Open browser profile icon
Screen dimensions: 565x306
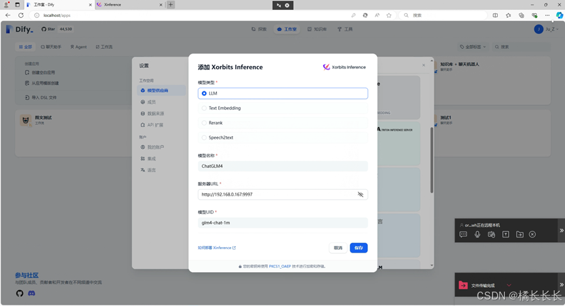click(6, 5)
